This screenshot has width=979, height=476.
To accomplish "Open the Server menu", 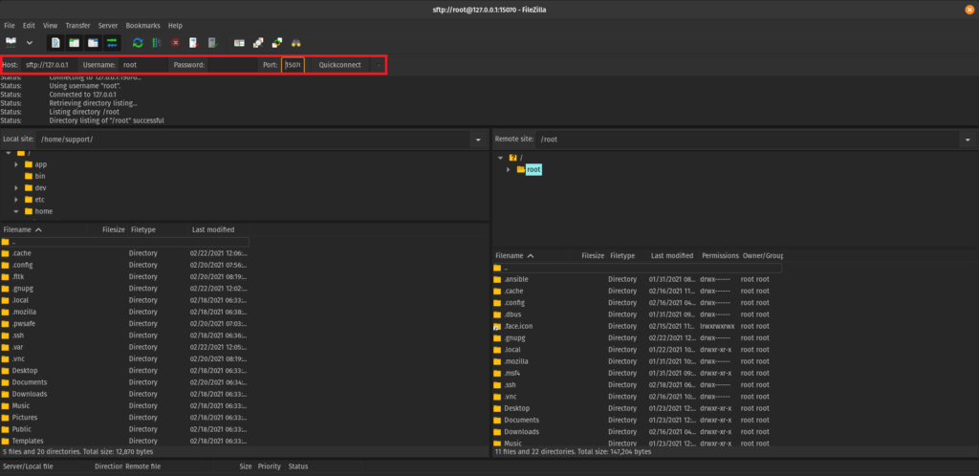I will pos(108,26).
